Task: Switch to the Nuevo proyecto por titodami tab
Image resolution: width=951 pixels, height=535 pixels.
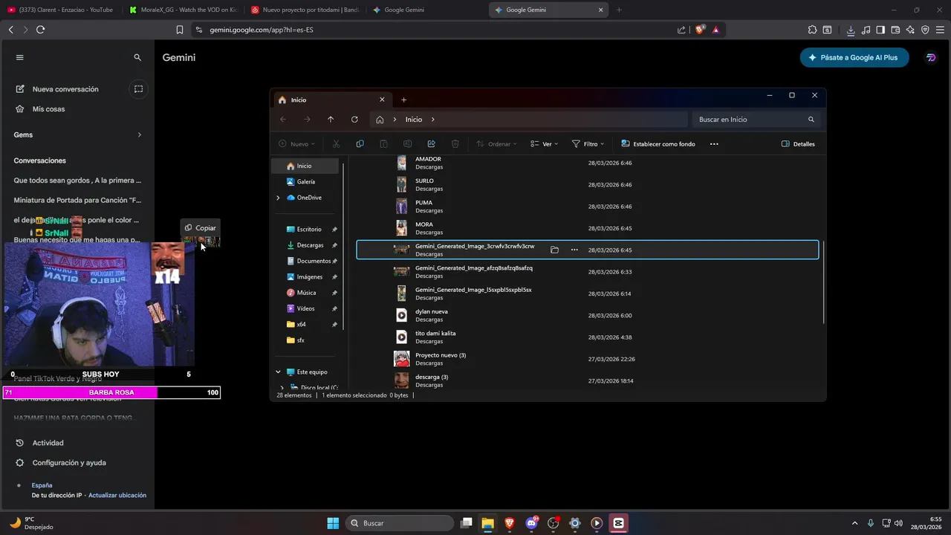Action: (304, 10)
